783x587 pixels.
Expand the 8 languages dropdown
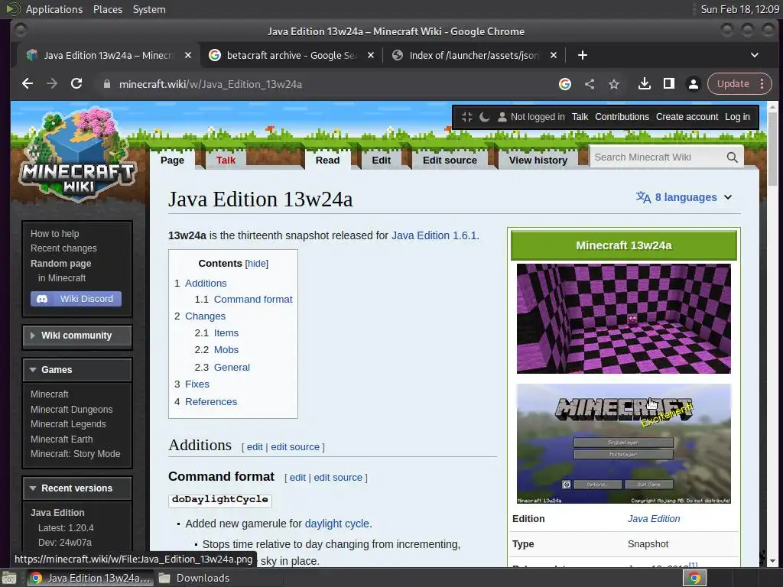(x=684, y=197)
